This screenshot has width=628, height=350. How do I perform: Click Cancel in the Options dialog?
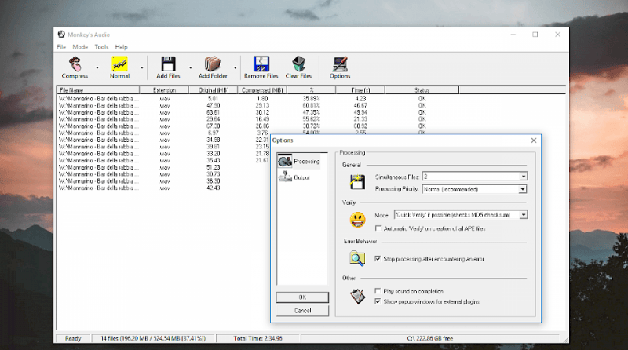302,310
